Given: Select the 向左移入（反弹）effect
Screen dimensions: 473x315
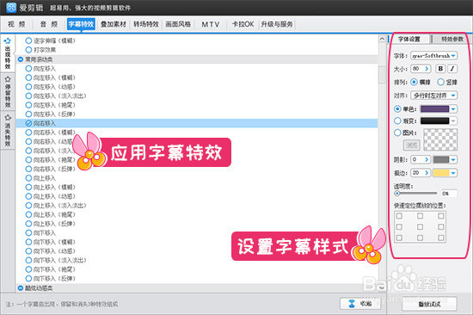Looking at the screenshot, I should pos(51,114).
